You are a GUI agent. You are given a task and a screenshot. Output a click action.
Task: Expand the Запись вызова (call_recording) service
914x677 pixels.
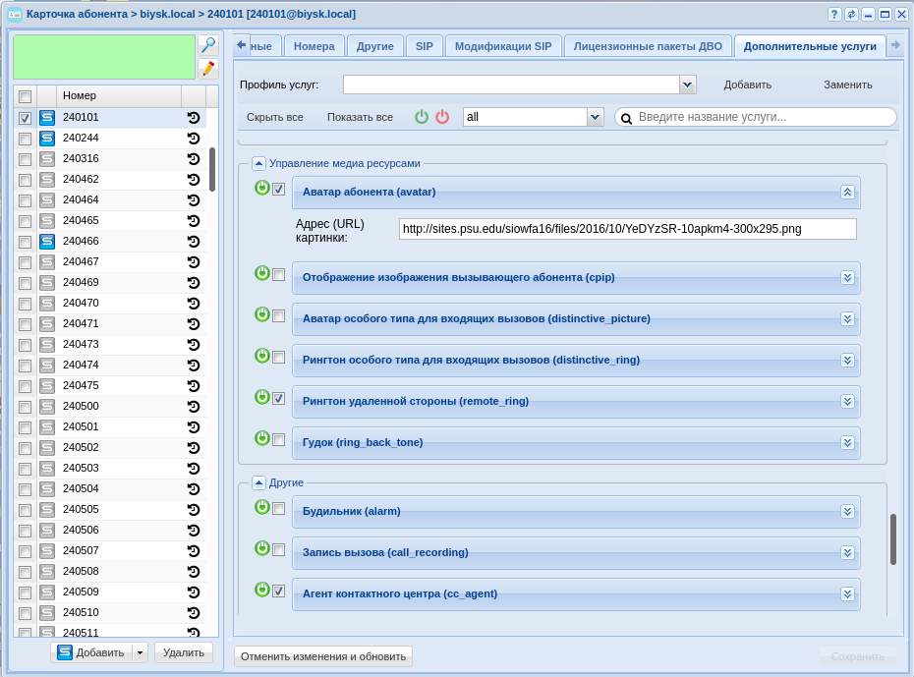[x=847, y=552]
